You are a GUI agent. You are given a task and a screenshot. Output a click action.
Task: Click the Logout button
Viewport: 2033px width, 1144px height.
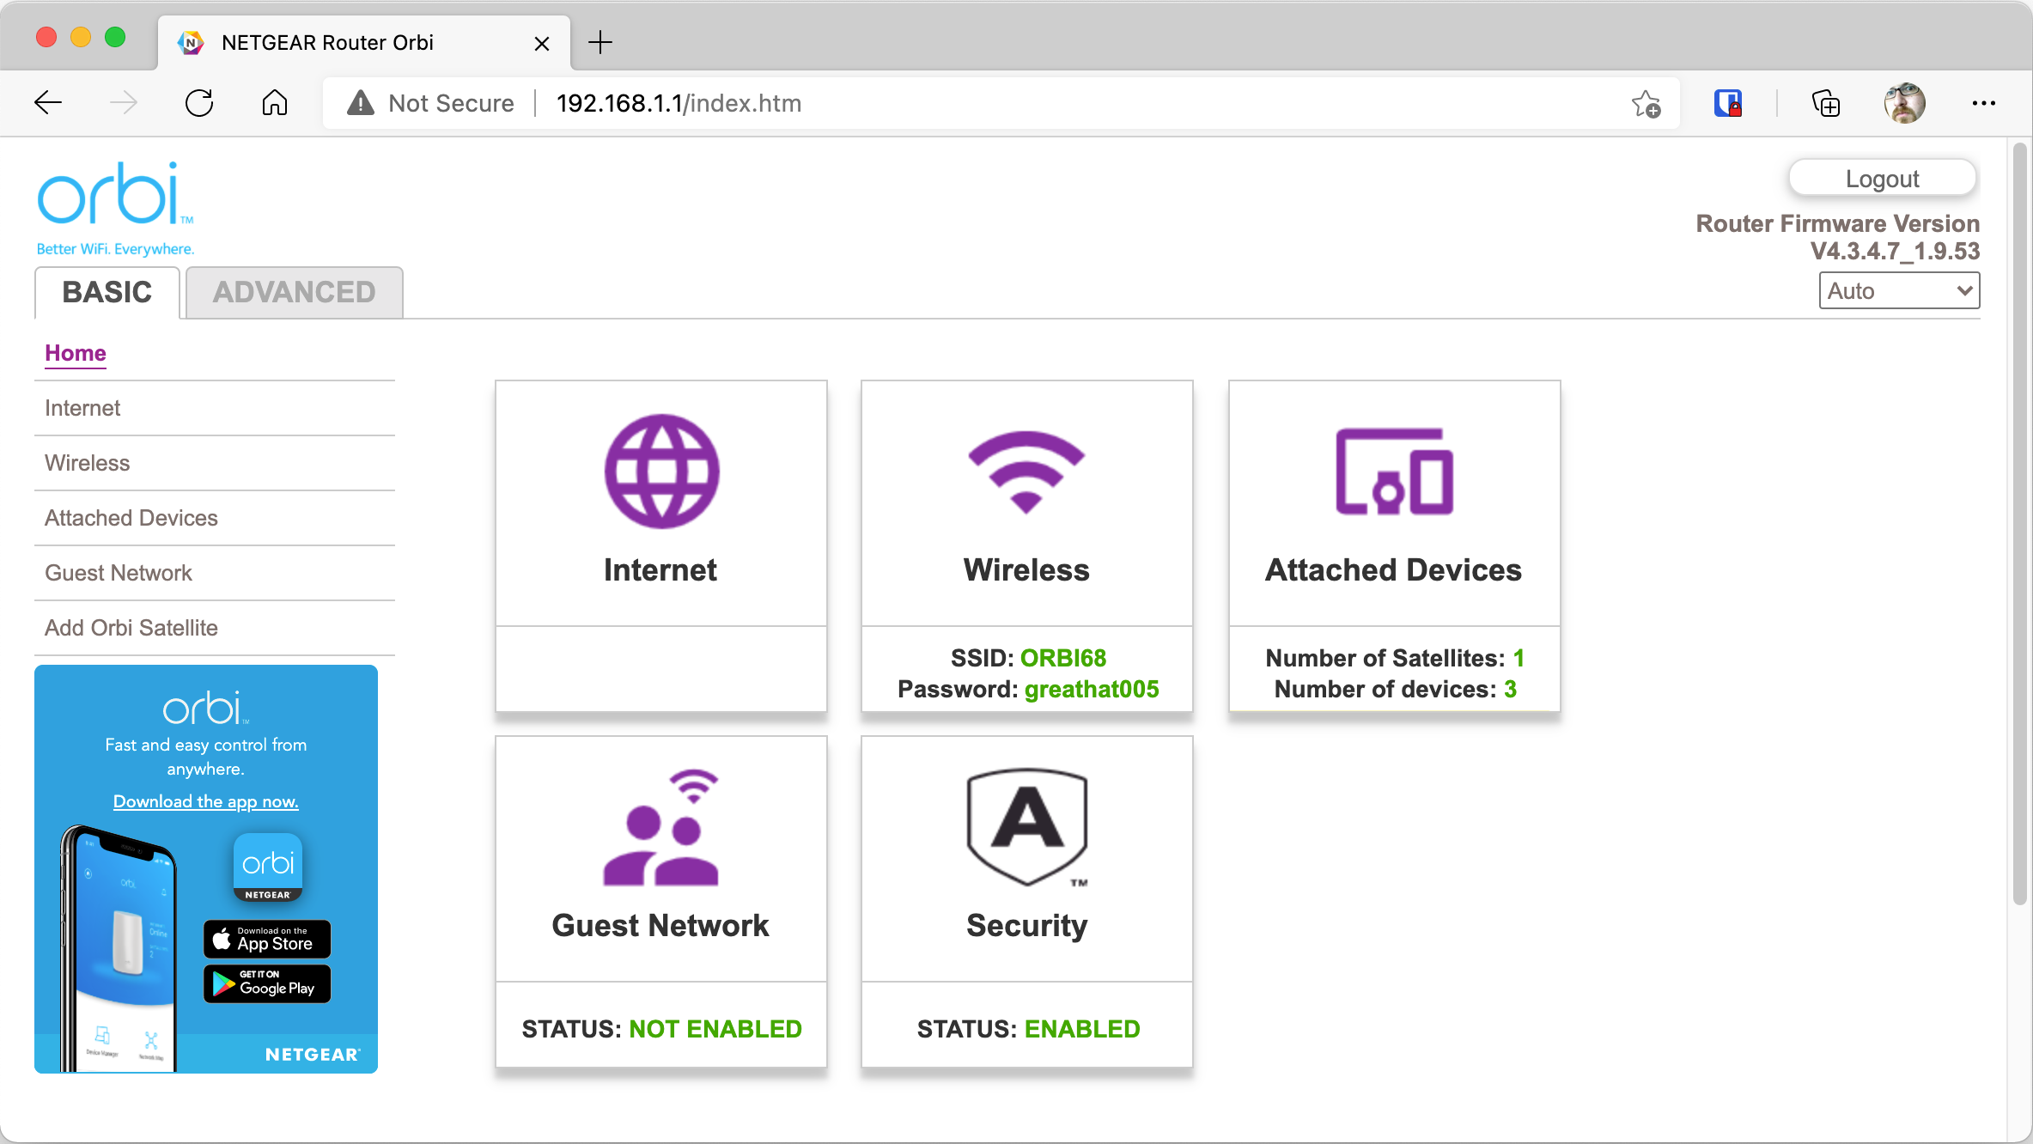coord(1882,179)
